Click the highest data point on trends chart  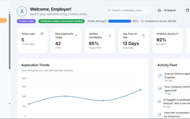click(x=140, y=90)
